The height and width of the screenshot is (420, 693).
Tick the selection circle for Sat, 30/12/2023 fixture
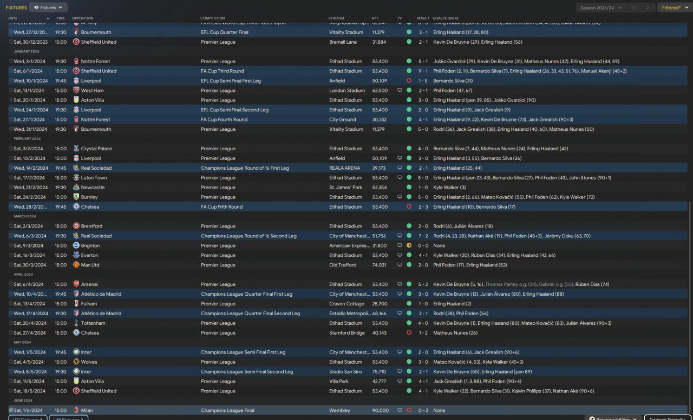[x=11, y=42]
